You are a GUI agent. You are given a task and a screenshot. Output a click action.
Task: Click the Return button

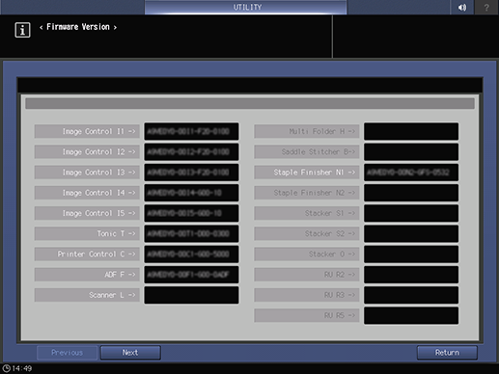point(447,353)
